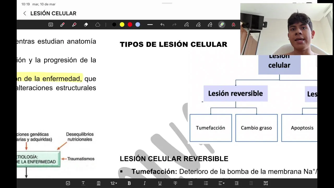Image resolution: width=334 pixels, height=188 pixels.
Task: Toggle the highlighted S Pen drawing mode
Action: [222, 25]
